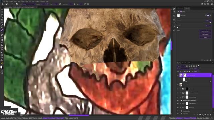Image resolution: width=214 pixels, height=120 pixels.
Task: Select the Lasso tool
Action: point(2,15)
